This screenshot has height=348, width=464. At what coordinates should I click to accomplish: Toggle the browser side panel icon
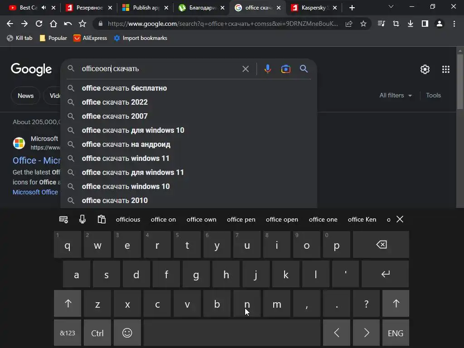[x=425, y=24]
